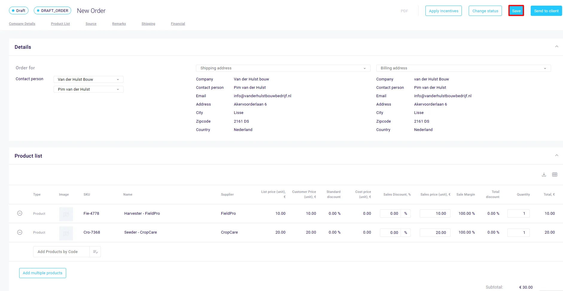This screenshot has width=563, height=291.
Task: Select SKU text Cro-7368
Action: point(92,232)
